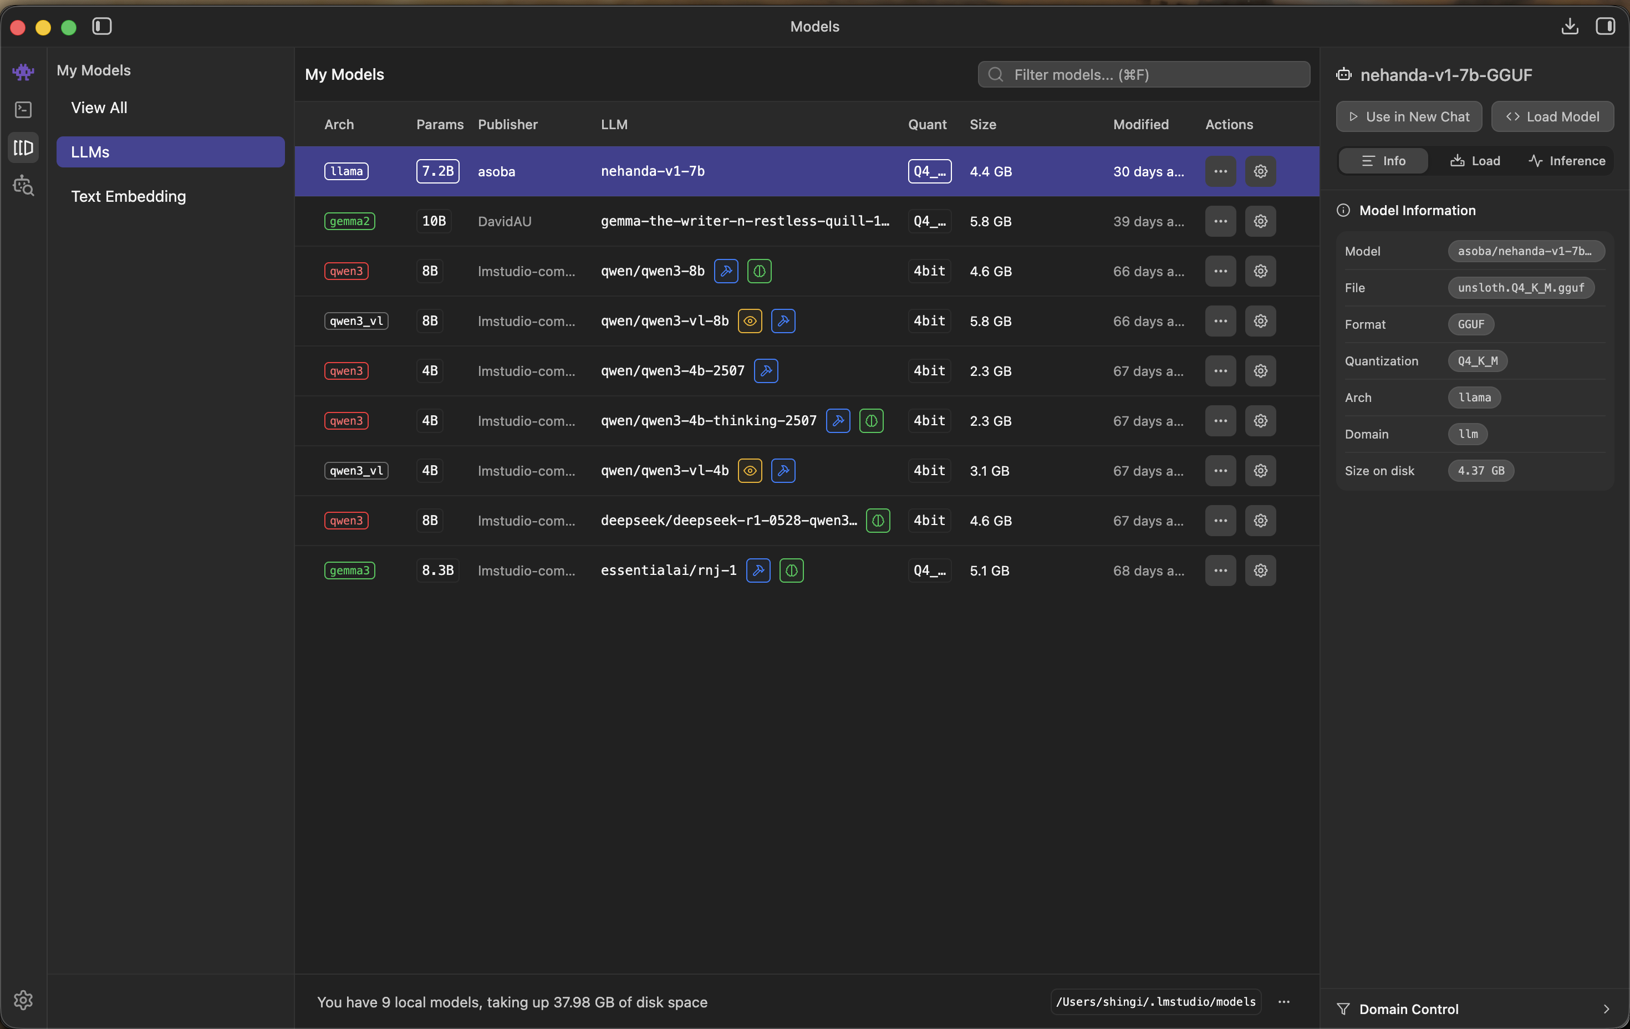This screenshot has width=1630, height=1029.
Task: Open the Discover model search sidebar icon
Action: point(23,186)
